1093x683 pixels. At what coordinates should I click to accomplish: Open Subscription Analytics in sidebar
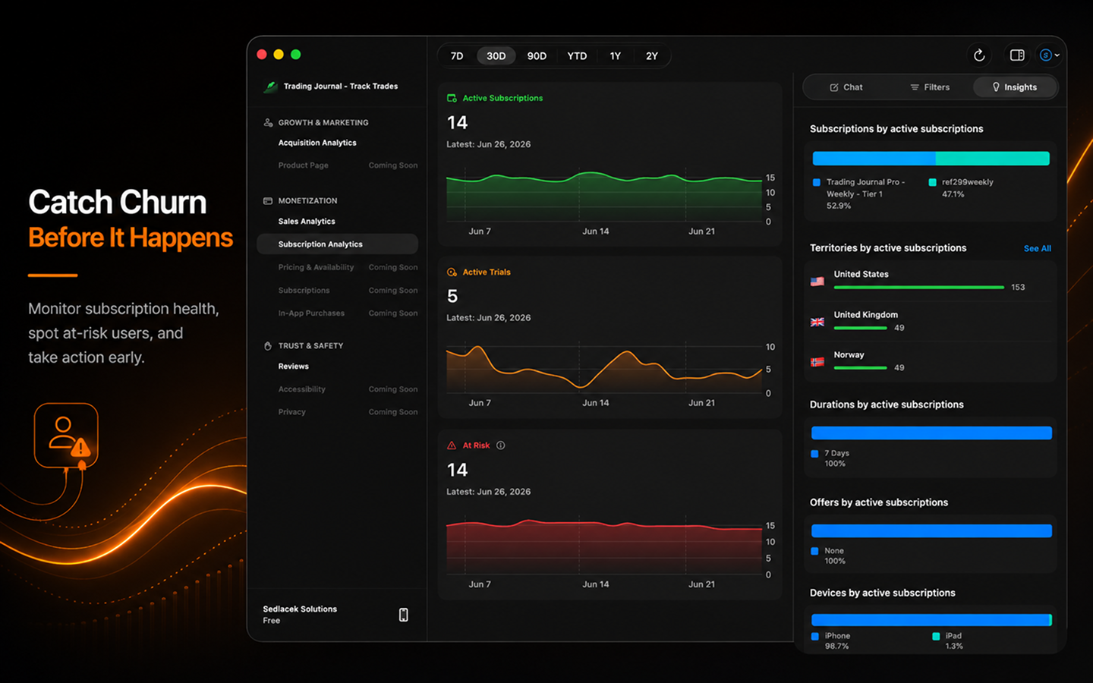coord(338,244)
